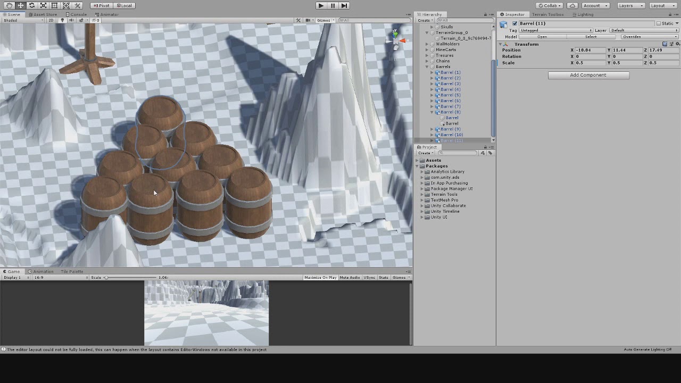The width and height of the screenshot is (681, 383).
Task: Select the Rotate tool
Action: 32,5
